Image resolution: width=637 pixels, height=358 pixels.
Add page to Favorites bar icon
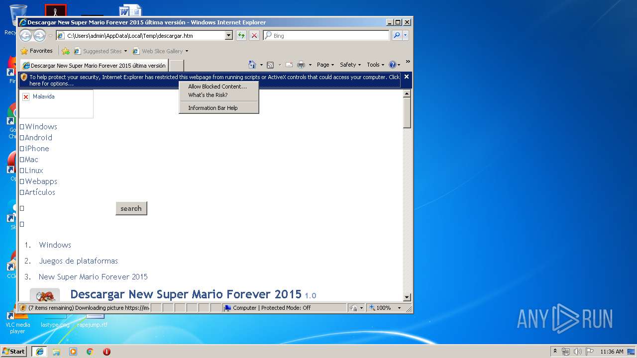65,51
